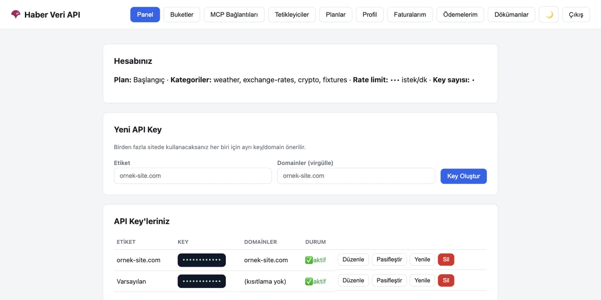Click the masked Rate limit value
Image resolution: width=601 pixels, height=300 pixels.
pos(395,80)
